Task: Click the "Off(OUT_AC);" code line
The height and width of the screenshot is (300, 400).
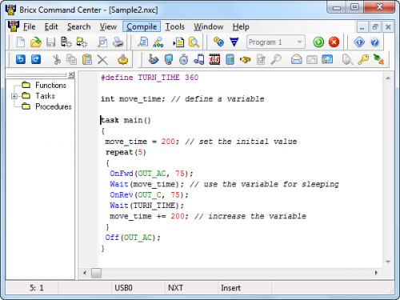Action: pos(133,238)
